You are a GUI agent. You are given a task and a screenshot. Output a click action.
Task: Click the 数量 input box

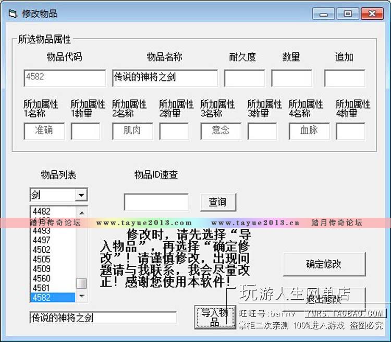(291, 78)
